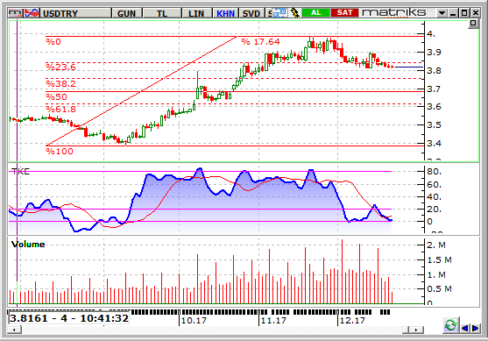Click the 3.4 price axis label
Screen dimensions: 488x341
[434, 143]
